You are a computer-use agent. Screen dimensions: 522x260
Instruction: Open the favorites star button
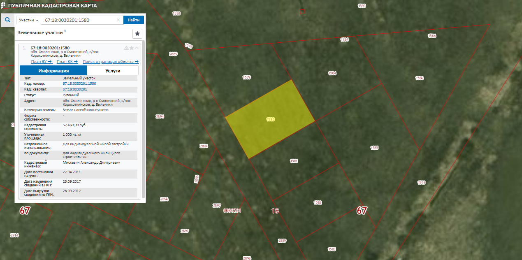click(x=137, y=33)
